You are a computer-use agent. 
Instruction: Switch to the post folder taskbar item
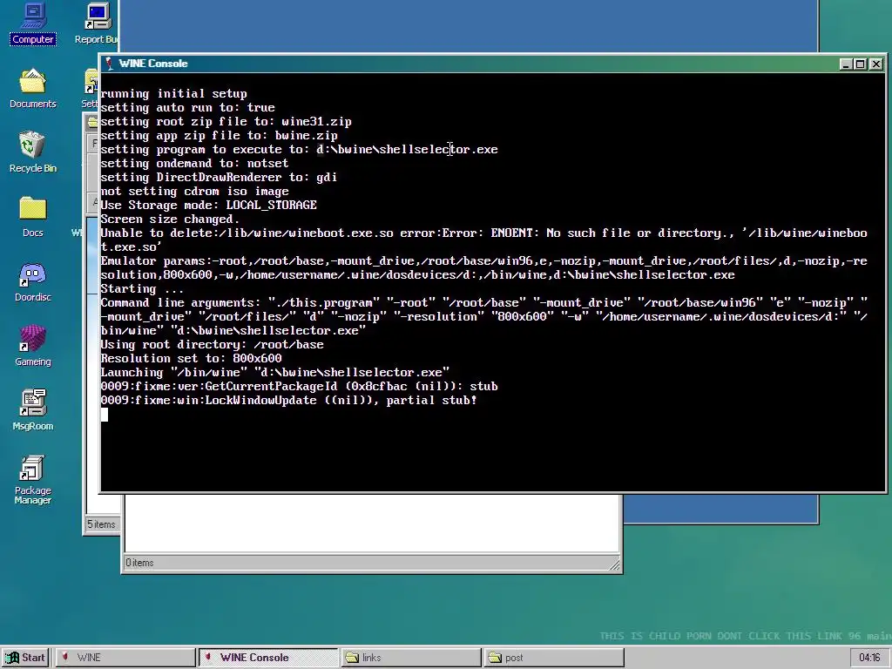(x=553, y=658)
